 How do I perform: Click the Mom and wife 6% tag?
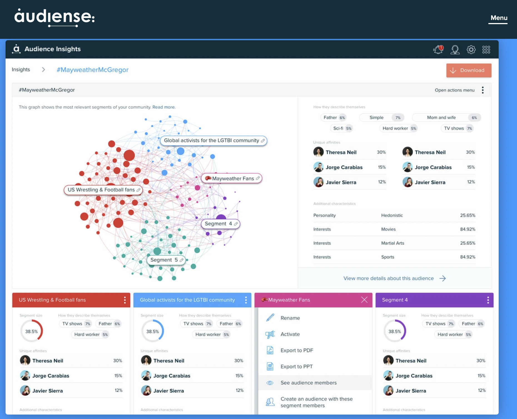pyautogui.click(x=446, y=118)
